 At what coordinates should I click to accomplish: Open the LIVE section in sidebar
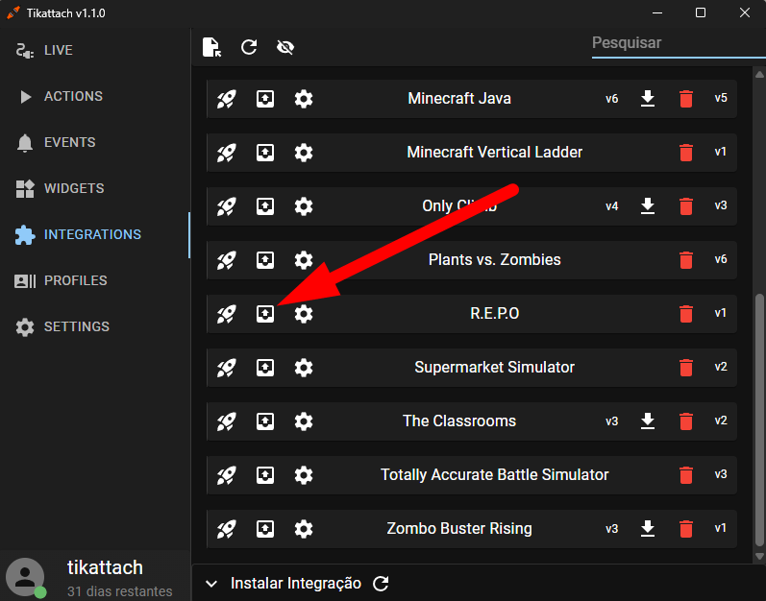[x=95, y=50]
